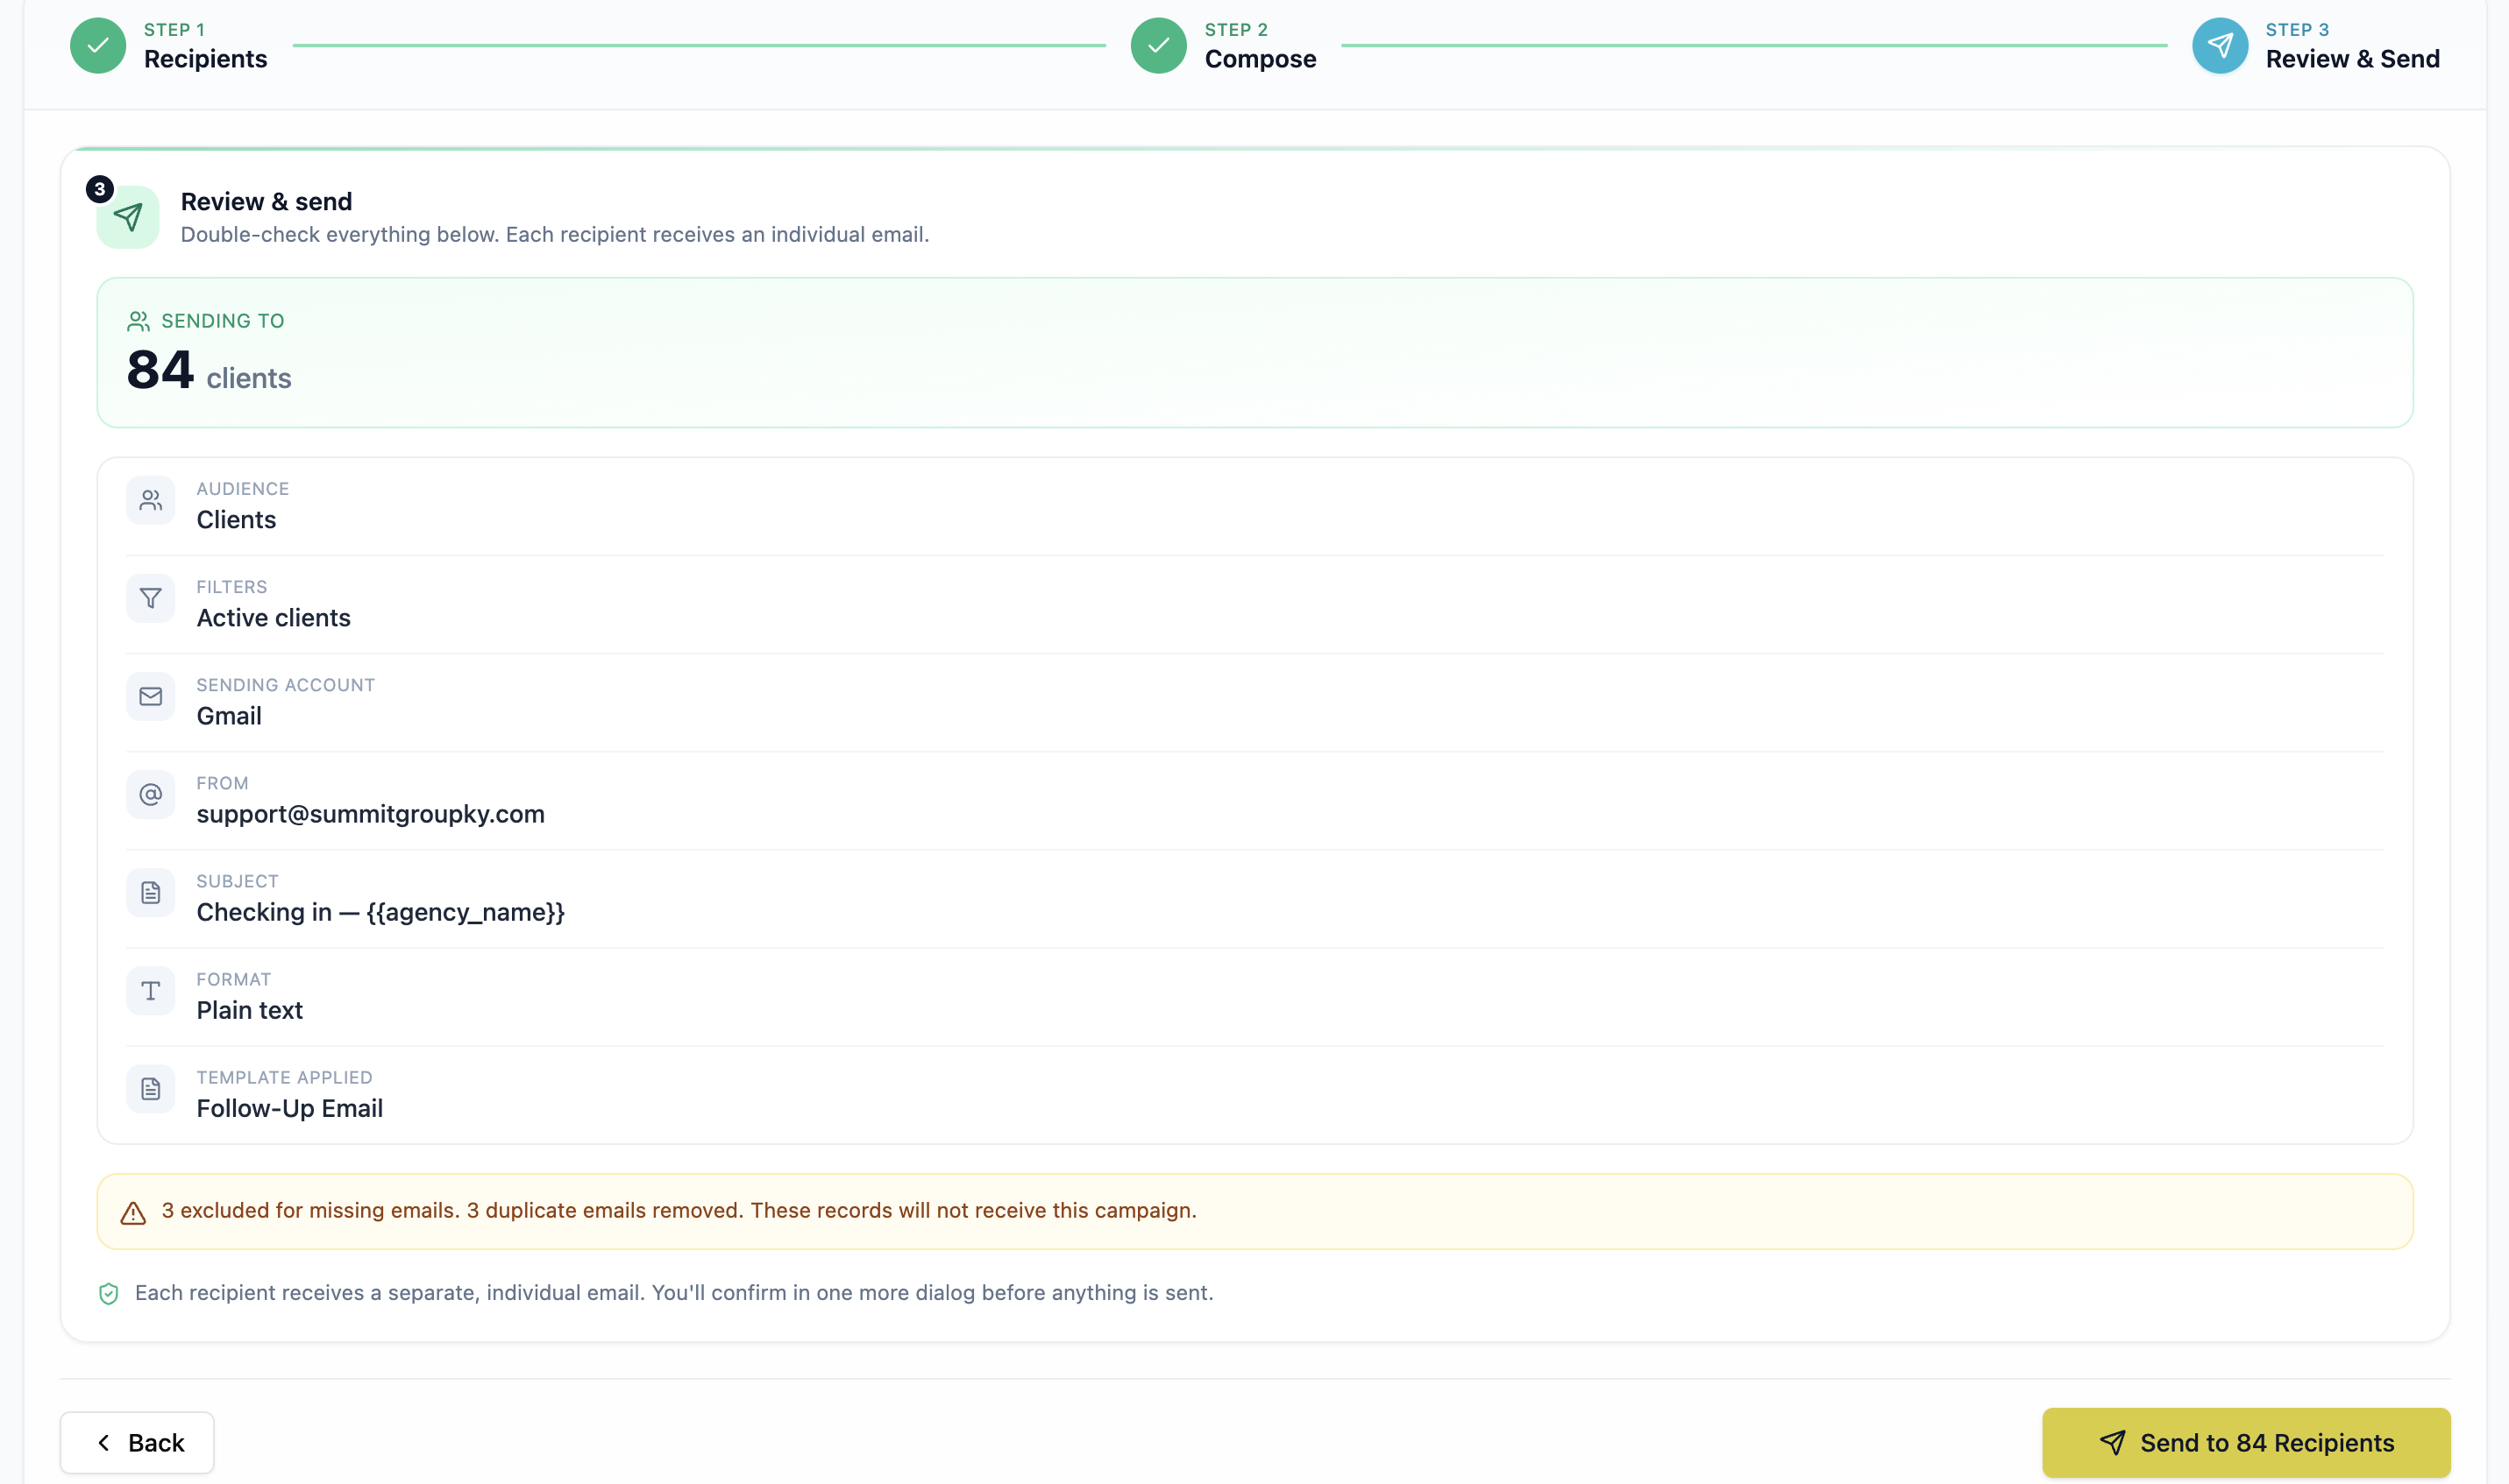The width and height of the screenshot is (2509, 1484).
Task: Click the Each recipient receives separate email note
Action: (673, 1293)
